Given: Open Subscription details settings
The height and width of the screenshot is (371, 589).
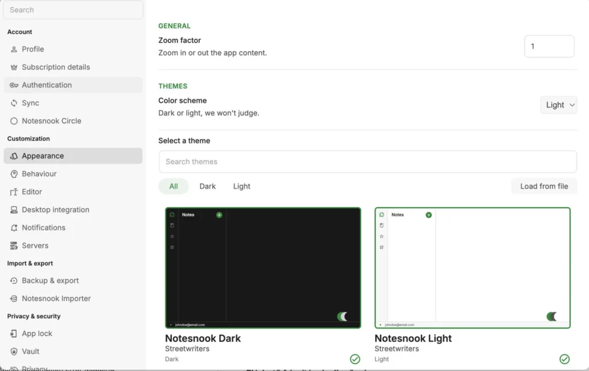Looking at the screenshot, I should pos(73,67).
